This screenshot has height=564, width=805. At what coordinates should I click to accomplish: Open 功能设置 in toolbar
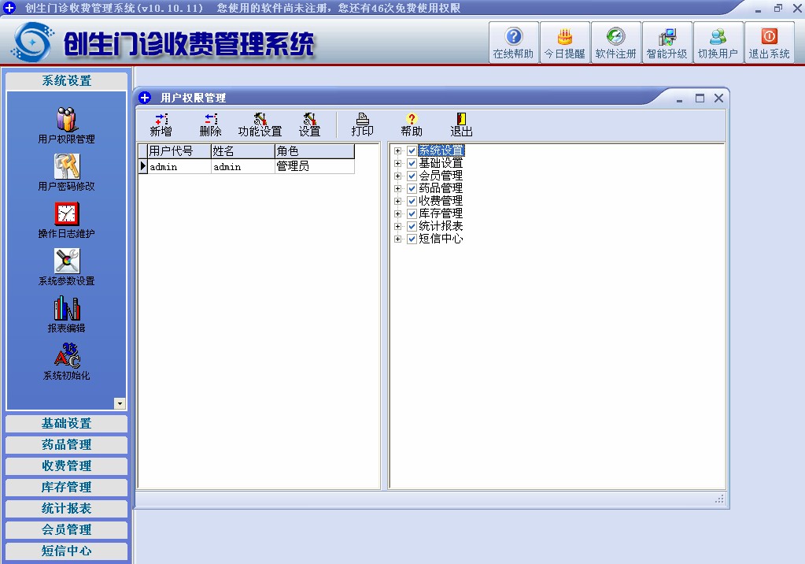click(260, 125)
